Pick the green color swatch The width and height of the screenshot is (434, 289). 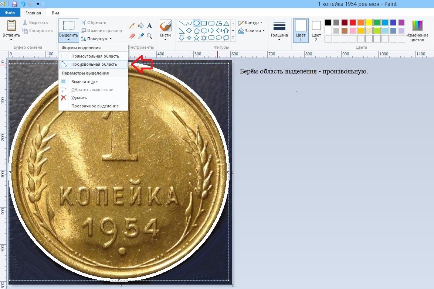pyautogui.click(x=377, y=23)
